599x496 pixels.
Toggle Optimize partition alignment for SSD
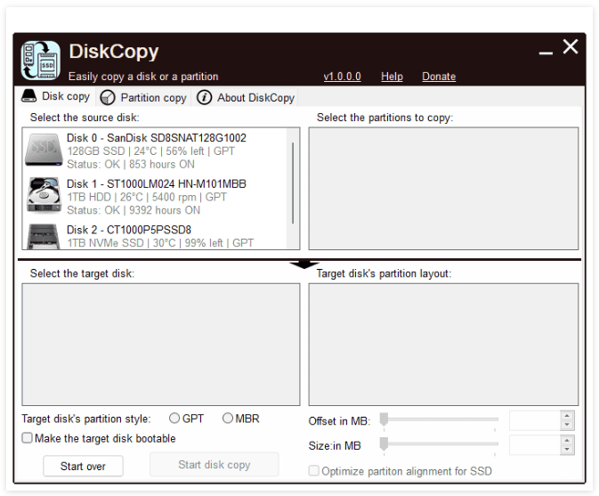click(x=313, y=470)
